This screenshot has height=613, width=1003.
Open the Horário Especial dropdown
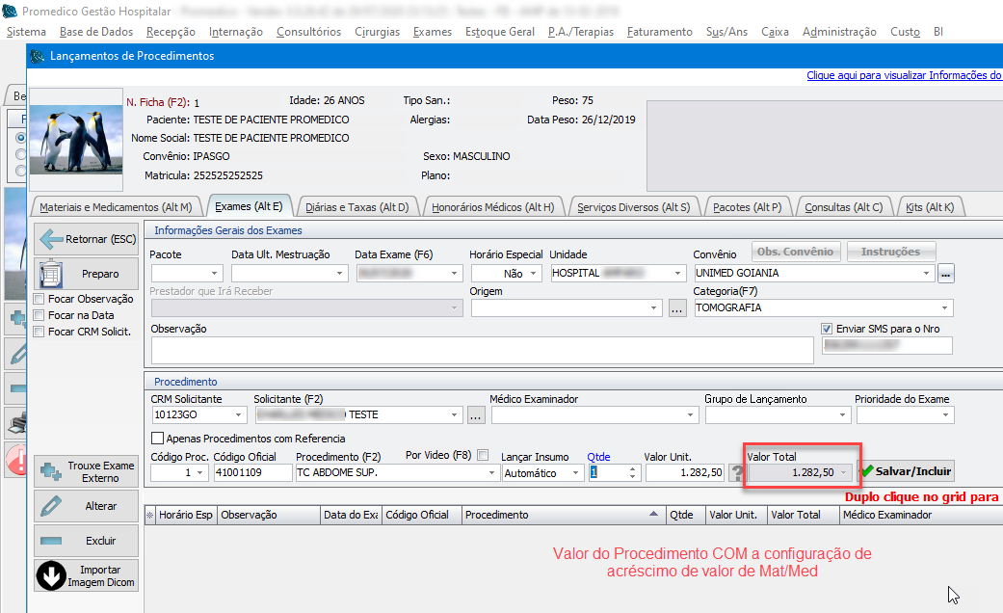pos(534,274)
